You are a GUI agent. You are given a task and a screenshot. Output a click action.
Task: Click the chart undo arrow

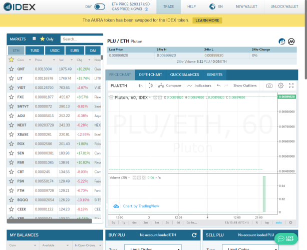pos(219,85)
